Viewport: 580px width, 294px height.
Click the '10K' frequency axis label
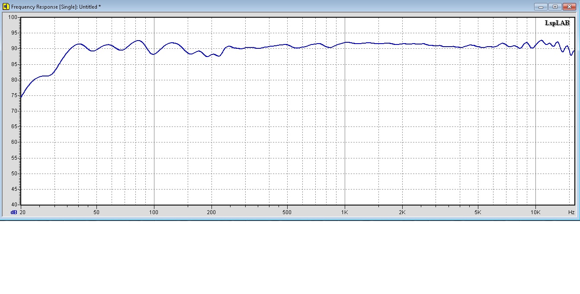[535, 212]
